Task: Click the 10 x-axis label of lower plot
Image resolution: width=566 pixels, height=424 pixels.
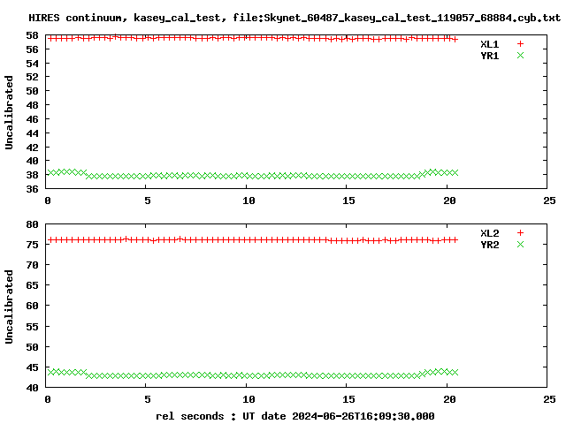Action: tap(249, 399)
